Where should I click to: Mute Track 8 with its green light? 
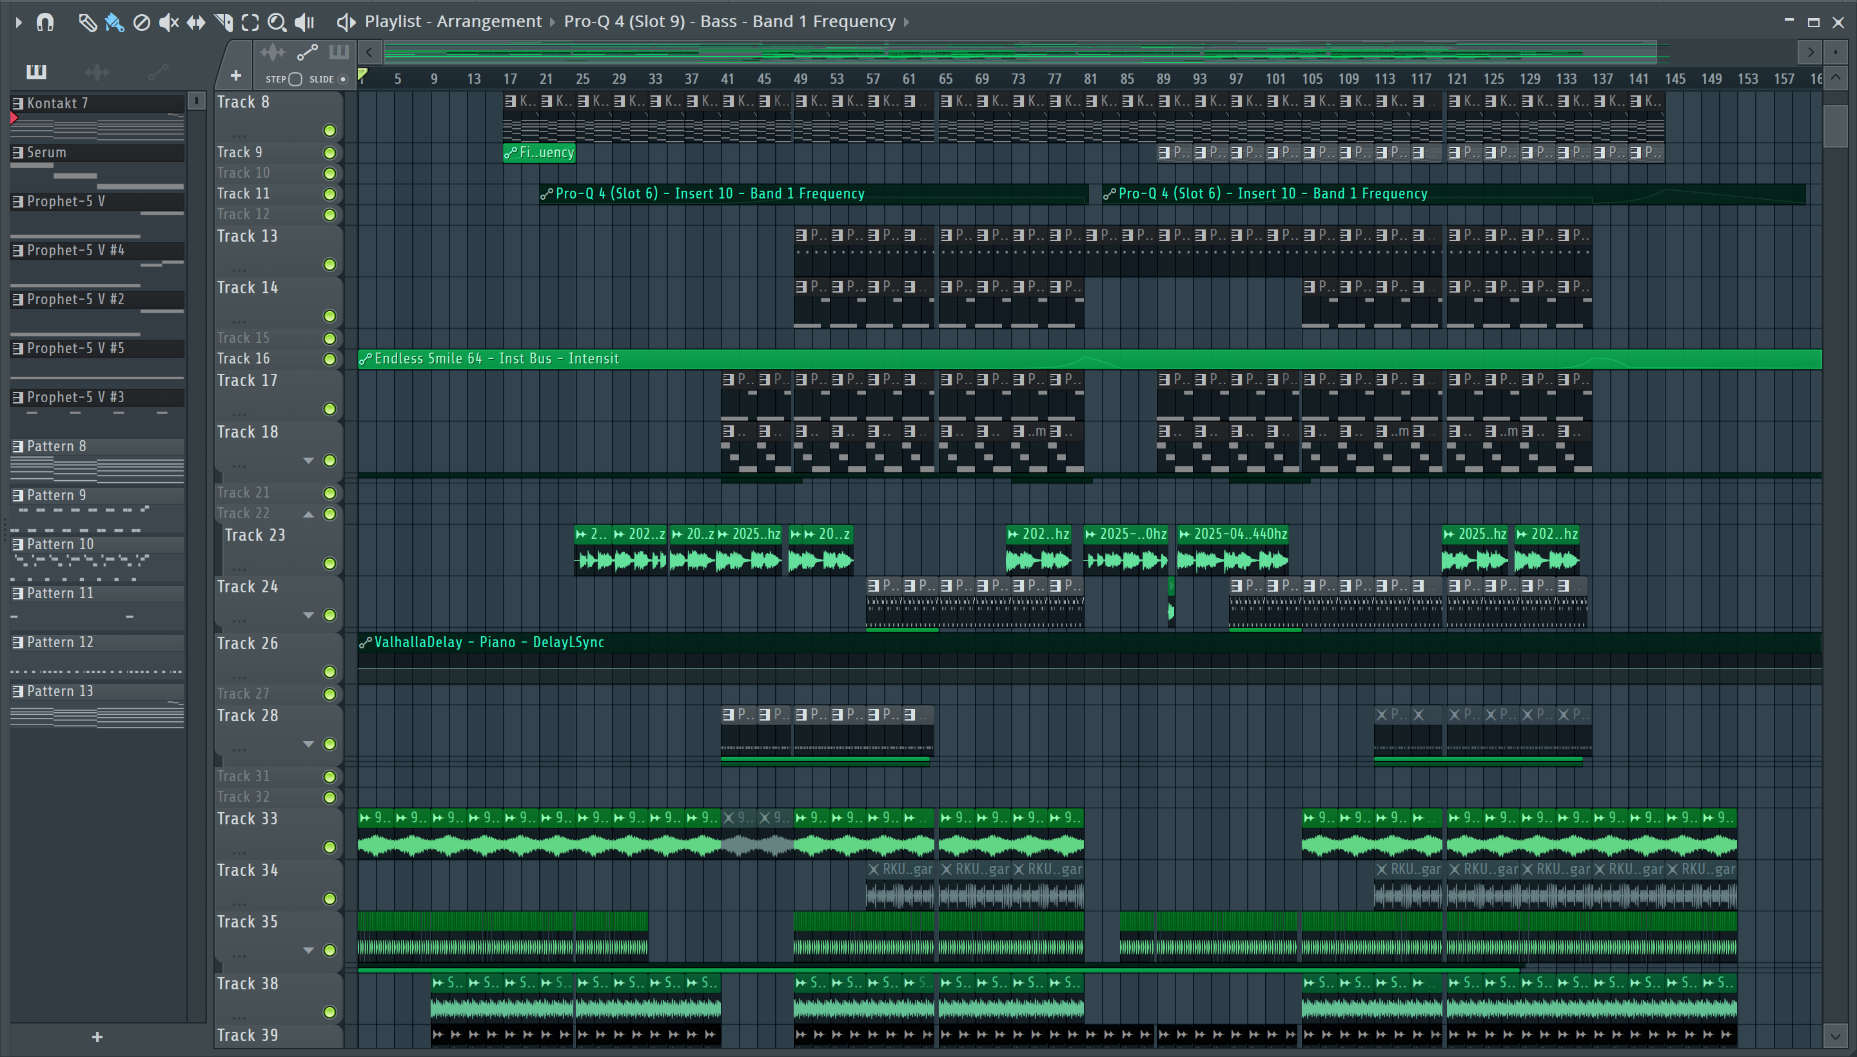(x=329, y=131)
